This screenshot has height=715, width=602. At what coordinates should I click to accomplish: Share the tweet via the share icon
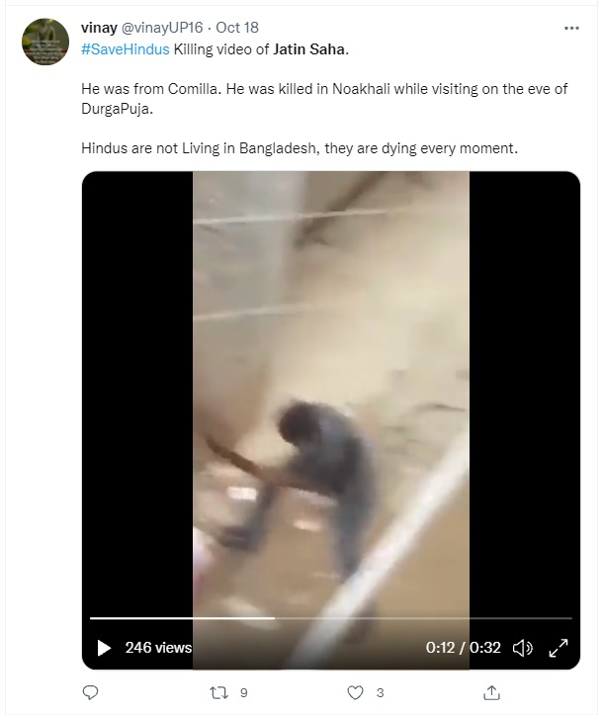pos(491,692)
